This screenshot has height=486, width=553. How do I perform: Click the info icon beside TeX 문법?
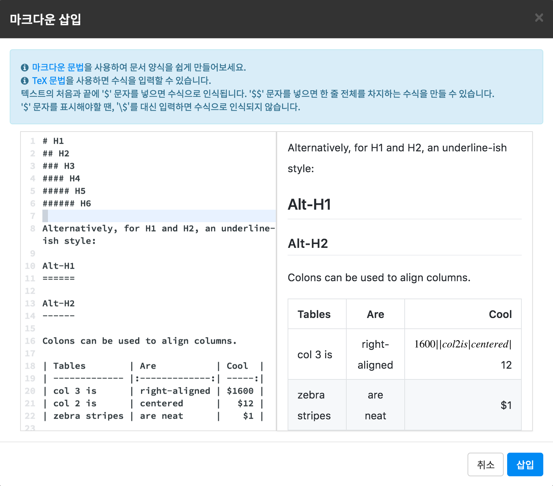tap(25, 81)
